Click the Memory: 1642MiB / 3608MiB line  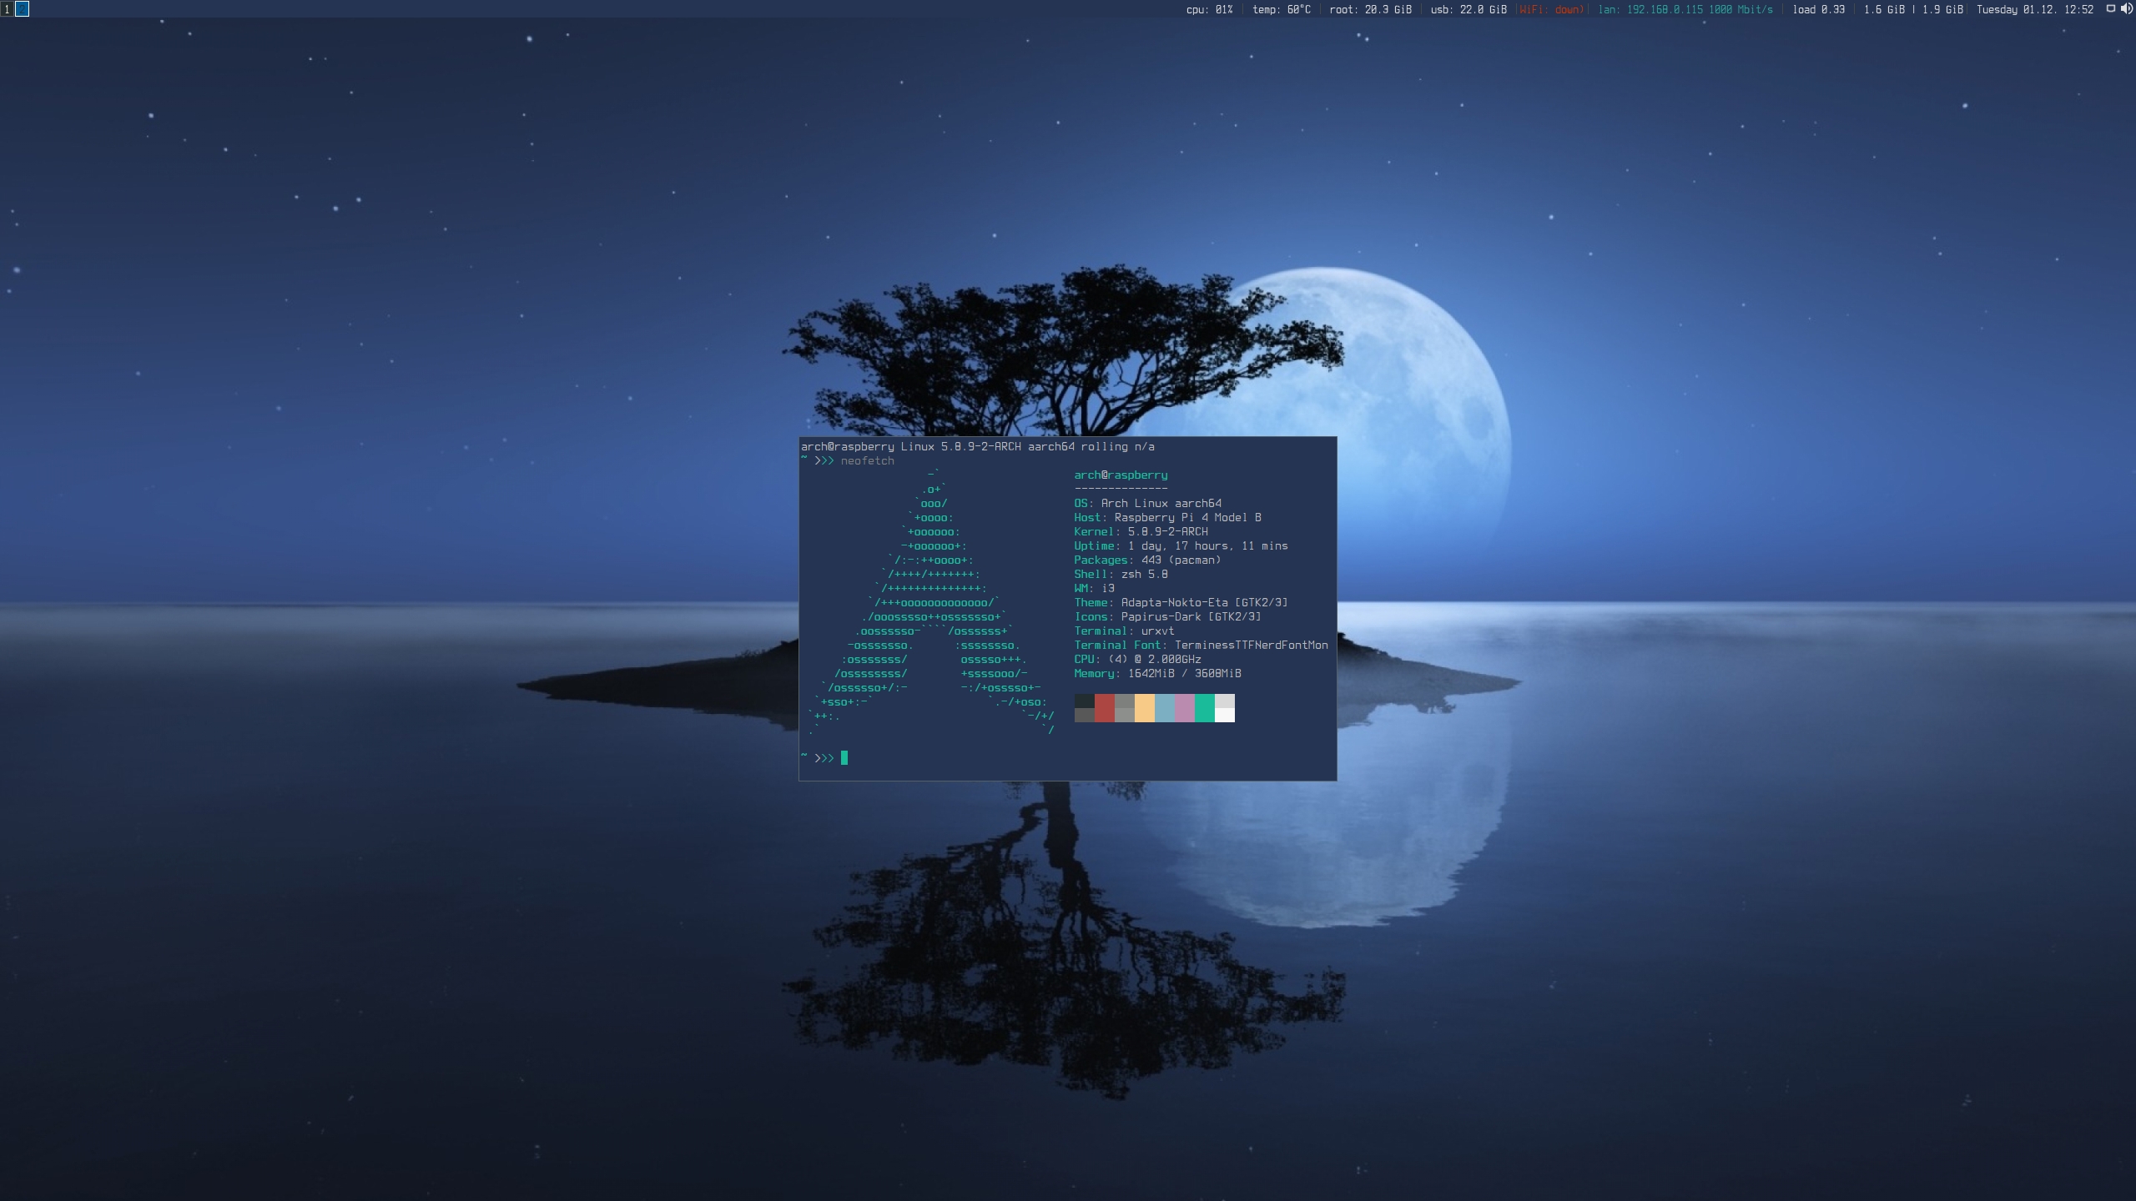pyautogui.click(x=1158, y=674)
